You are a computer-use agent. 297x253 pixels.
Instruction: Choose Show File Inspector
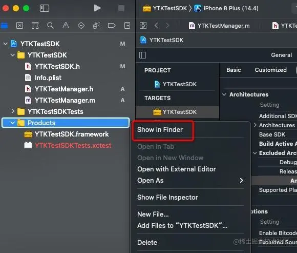[x=167, y=198]
